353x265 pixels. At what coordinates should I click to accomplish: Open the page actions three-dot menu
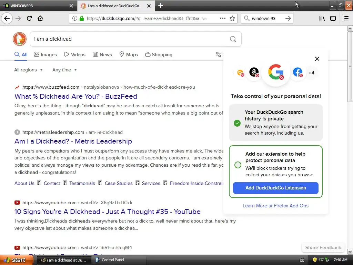tap(223, 18)
